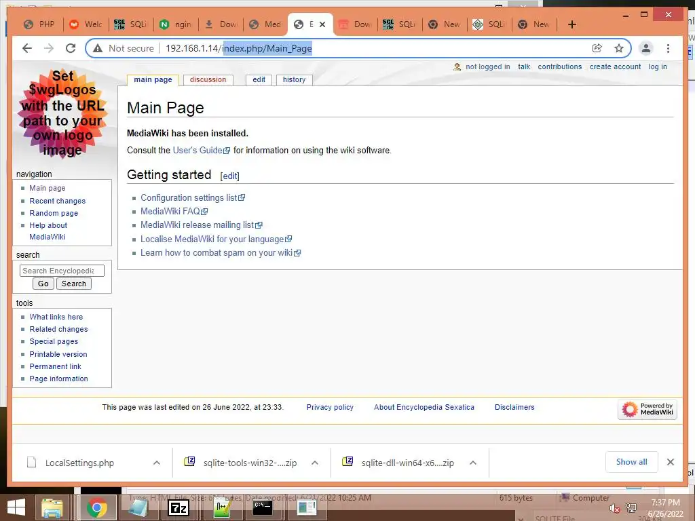
Task: Switch to the Med browser tab
Action: [265, 24]
